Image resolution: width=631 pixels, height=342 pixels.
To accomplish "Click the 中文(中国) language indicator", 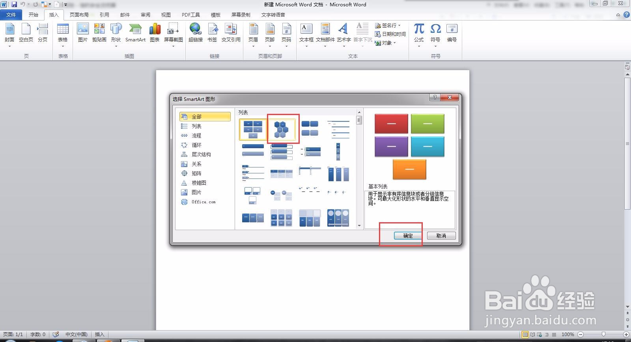I will (x=76, y=334).
